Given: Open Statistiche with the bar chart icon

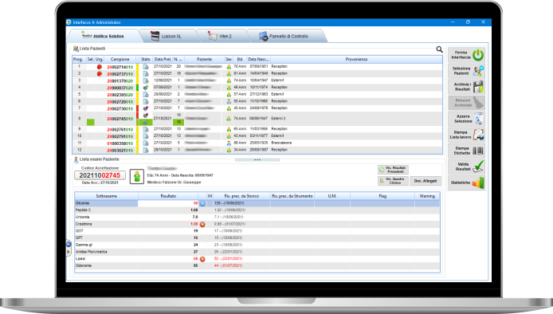Looking at the screenshot, I should [478, 183].
